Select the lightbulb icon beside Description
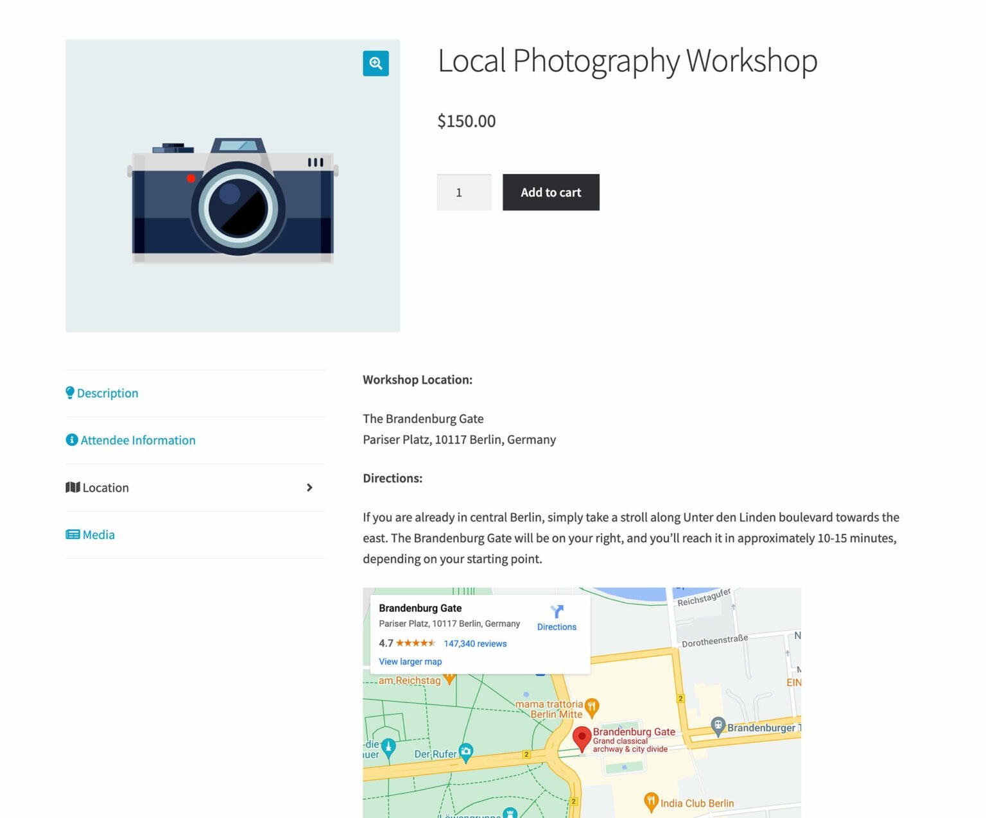The height and width of the screenshot is (818, 986). 71,392
